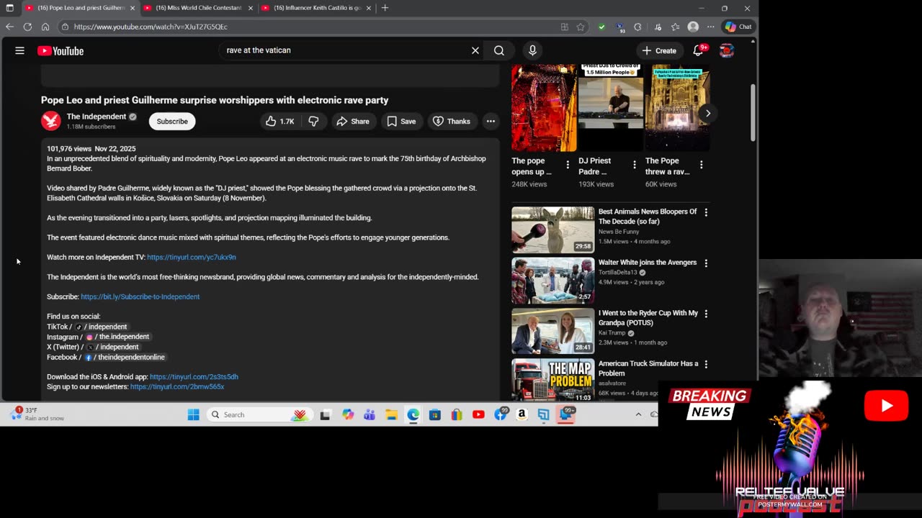Open a new browser tab
Screen dimensions: 922x518
(x=385, y=8)
